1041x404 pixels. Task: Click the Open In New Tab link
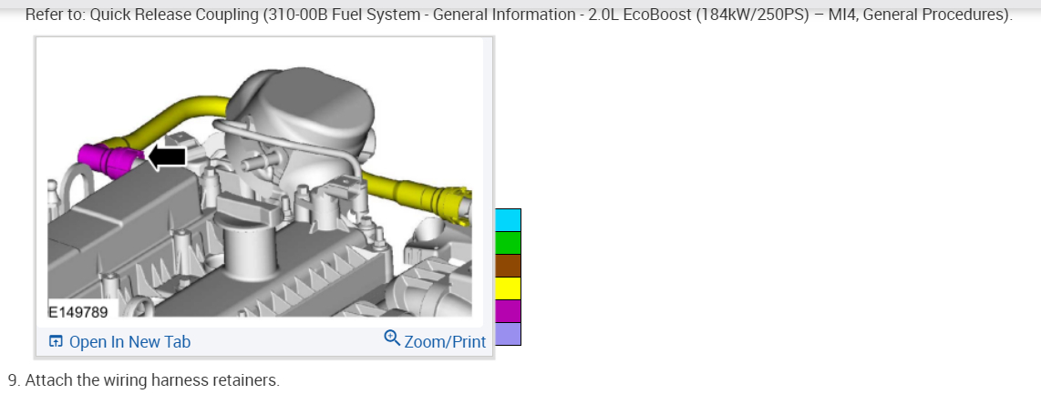119,342
